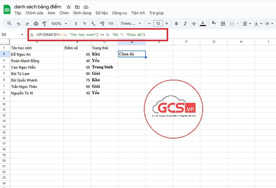Open the Chèn menu
The image size is (276, 188).
click(64, 13)
